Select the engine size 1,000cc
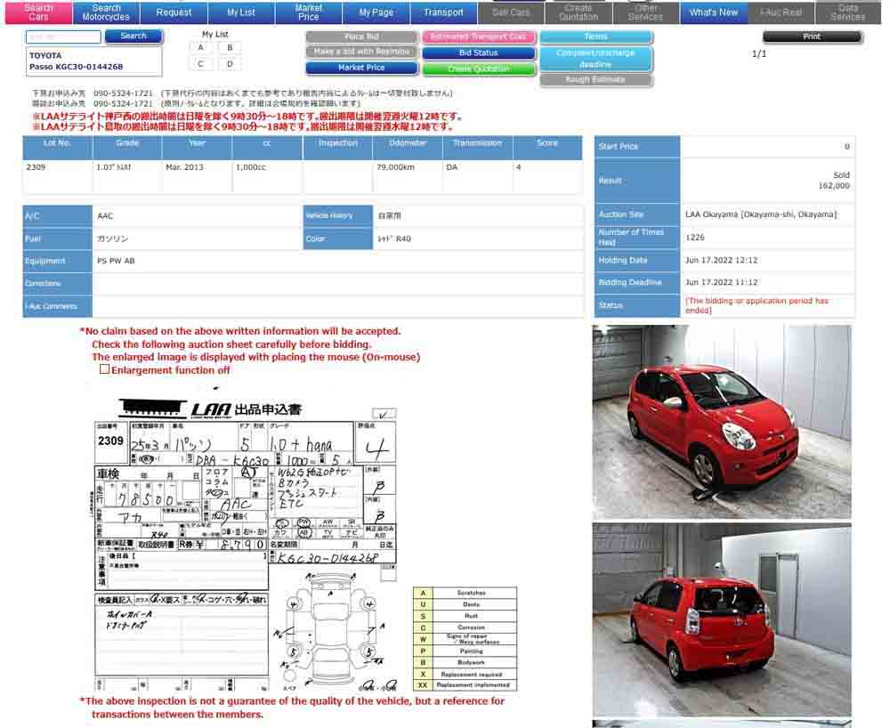This screenshot has width=890, height=728. click(251, 167)
